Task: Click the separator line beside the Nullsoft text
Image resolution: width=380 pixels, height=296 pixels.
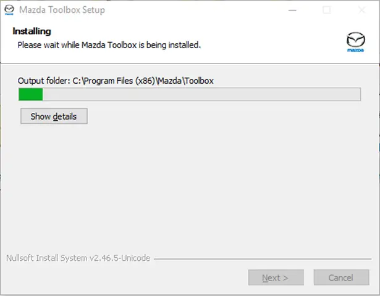Action: click(260, 258)
